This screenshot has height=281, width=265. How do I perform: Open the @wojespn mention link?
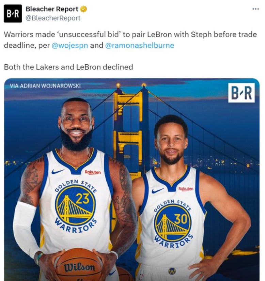tap(70, 45)
